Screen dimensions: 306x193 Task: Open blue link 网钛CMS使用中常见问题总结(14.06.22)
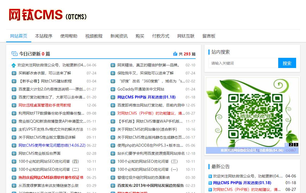tap(52, 145)
